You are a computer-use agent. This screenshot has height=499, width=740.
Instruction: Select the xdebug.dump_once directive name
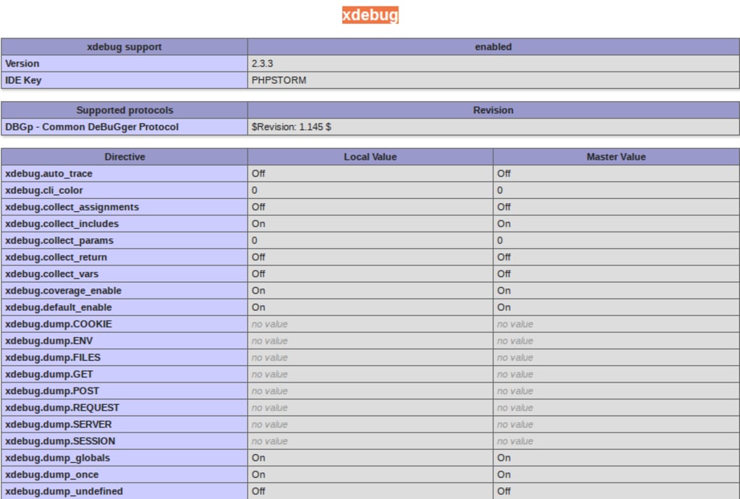(x=52, y=474)
